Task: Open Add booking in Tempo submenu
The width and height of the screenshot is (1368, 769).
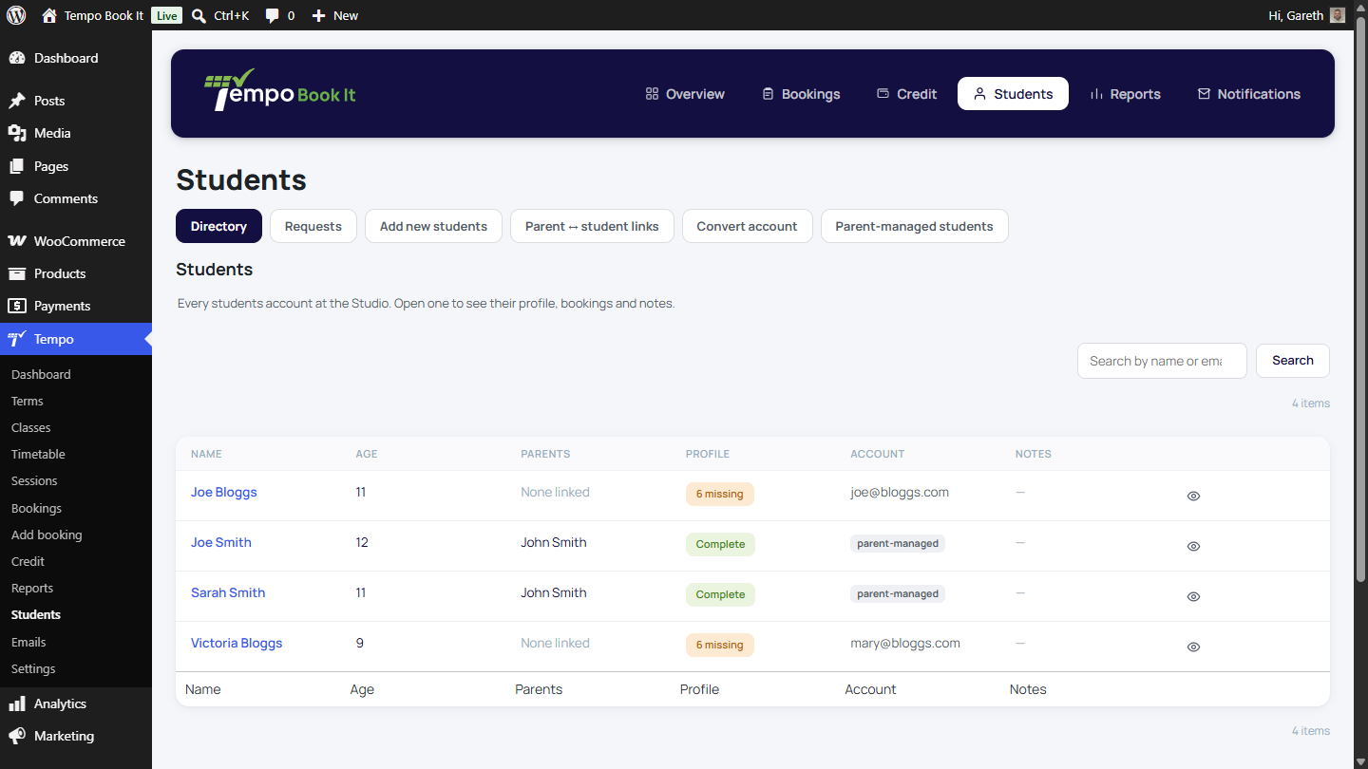Action: coord(47,535)
